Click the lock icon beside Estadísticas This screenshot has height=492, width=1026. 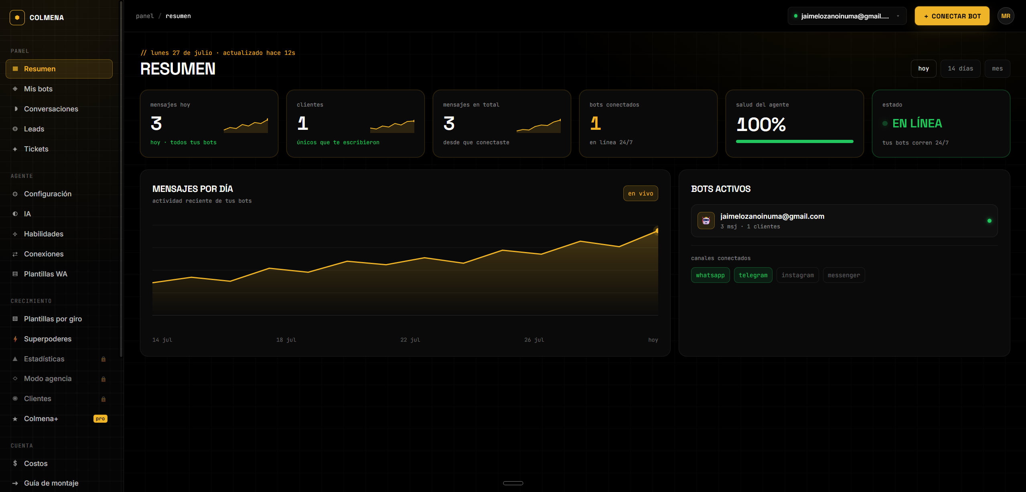tap(103, 359)
